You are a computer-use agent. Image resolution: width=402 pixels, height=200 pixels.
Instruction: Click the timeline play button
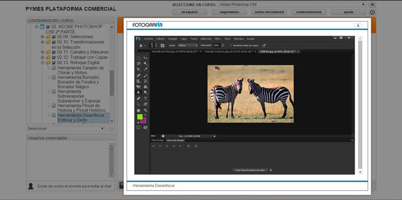[x=167, y=146]
